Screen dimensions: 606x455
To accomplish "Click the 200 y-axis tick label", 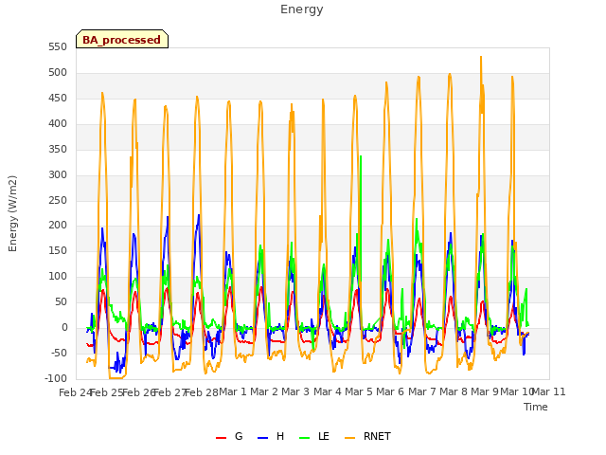I will (x=58, y=226).
